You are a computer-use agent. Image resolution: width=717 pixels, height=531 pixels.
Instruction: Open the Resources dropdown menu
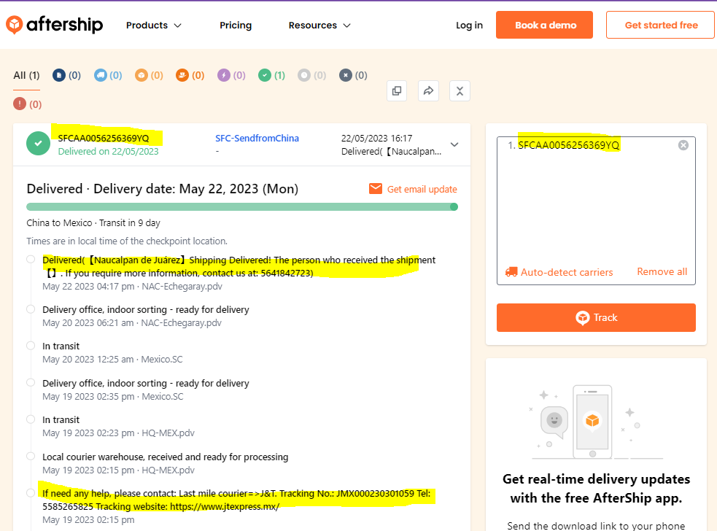pos(319,25)
